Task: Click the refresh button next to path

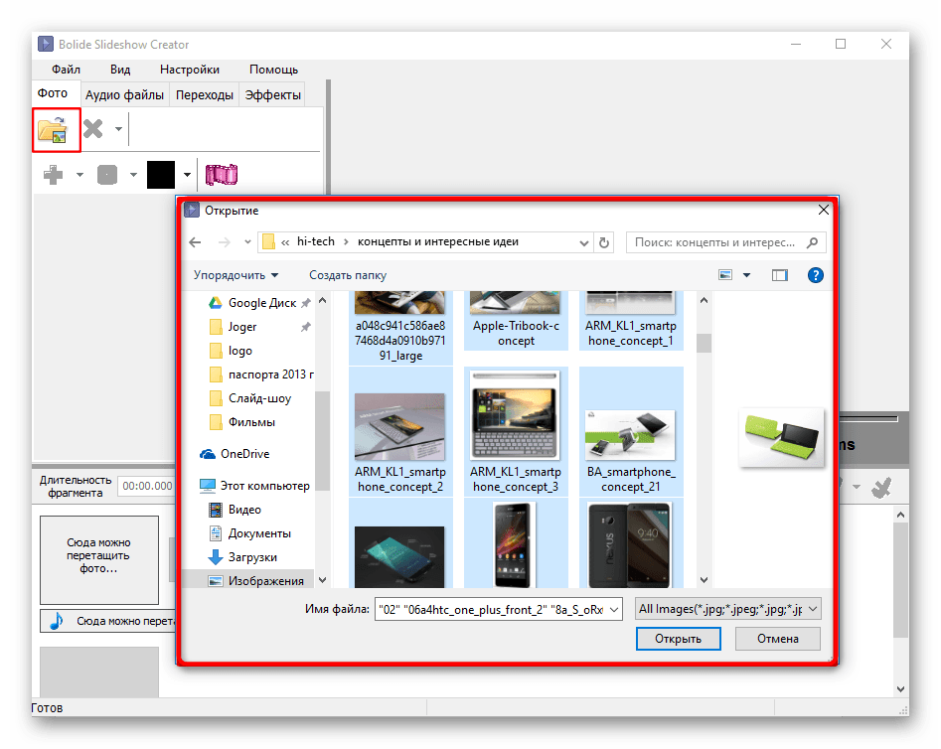Action: coord(604,242)
